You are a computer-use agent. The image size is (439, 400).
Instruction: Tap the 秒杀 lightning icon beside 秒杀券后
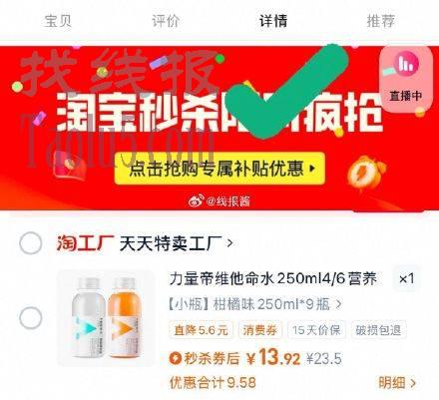pos(176,358)
